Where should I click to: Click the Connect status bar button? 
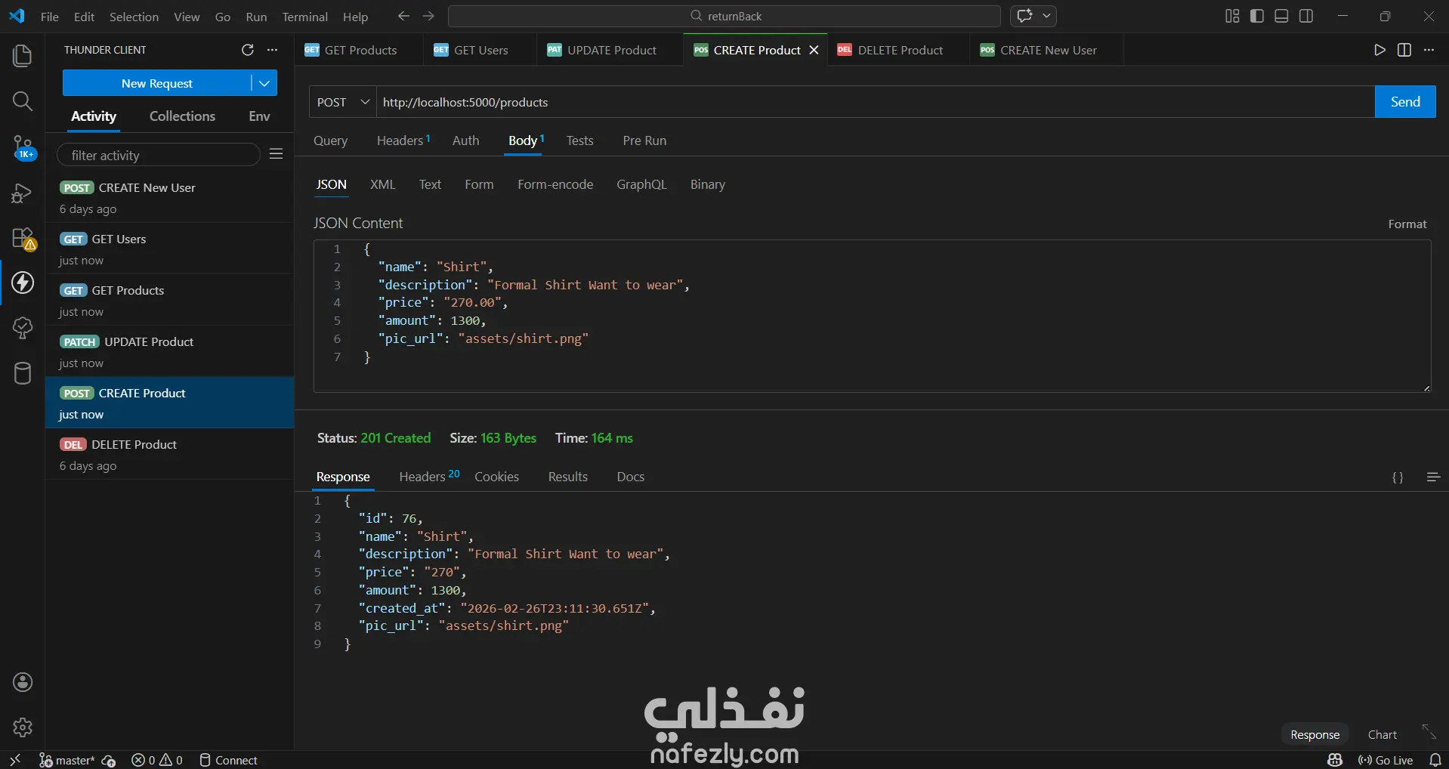click(228, 760)
